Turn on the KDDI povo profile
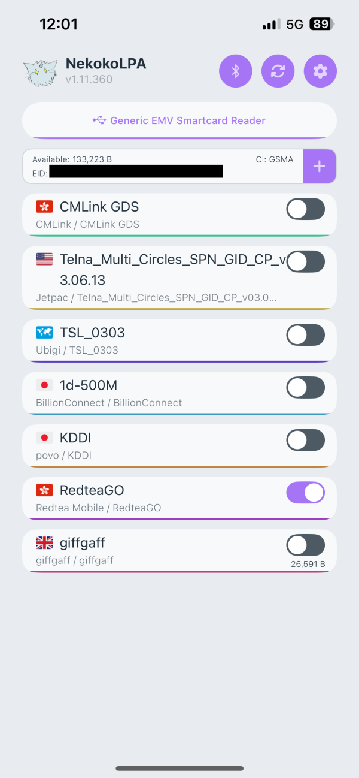Screen dimensions: 359x778 tap(305, 440)
